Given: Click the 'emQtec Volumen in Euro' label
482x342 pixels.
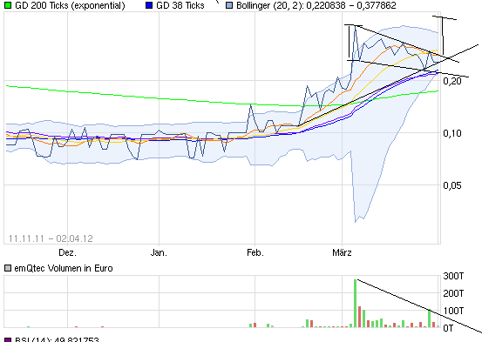Looking at the screenshot, I should (x=64, y=268).
